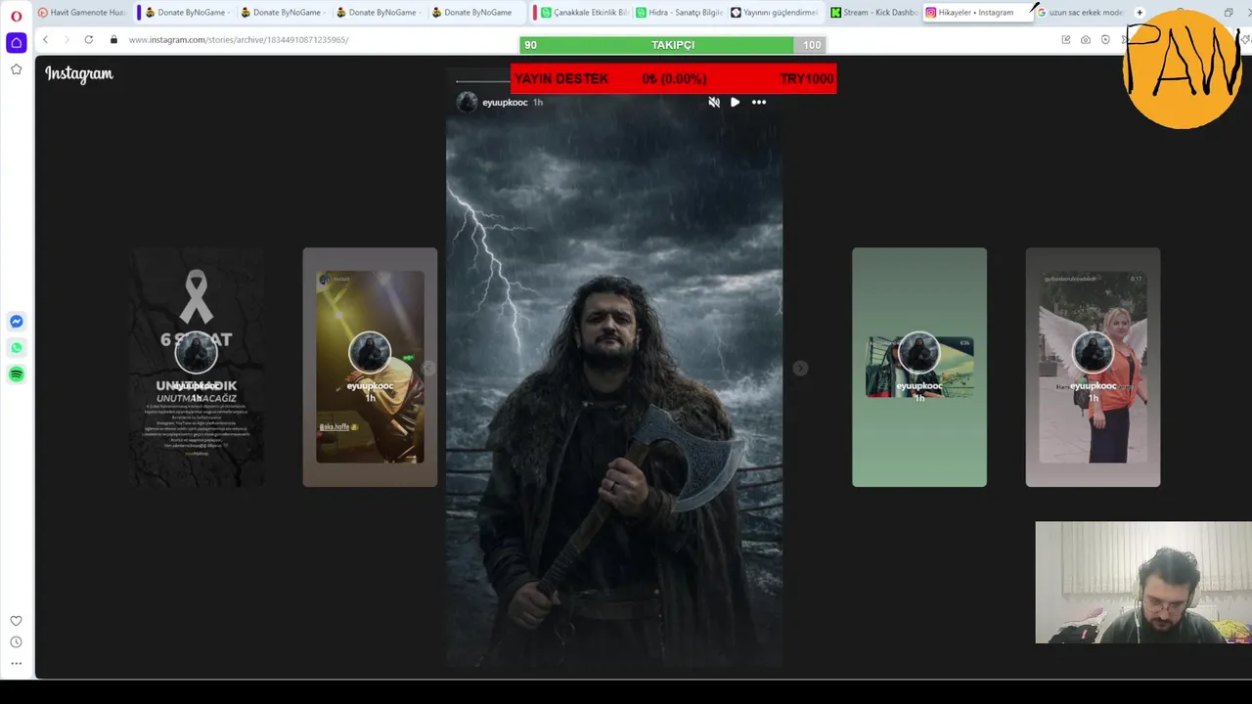
Task: Switch to Yayınını güçlendirme tab
Action: (x=775, y=13)
